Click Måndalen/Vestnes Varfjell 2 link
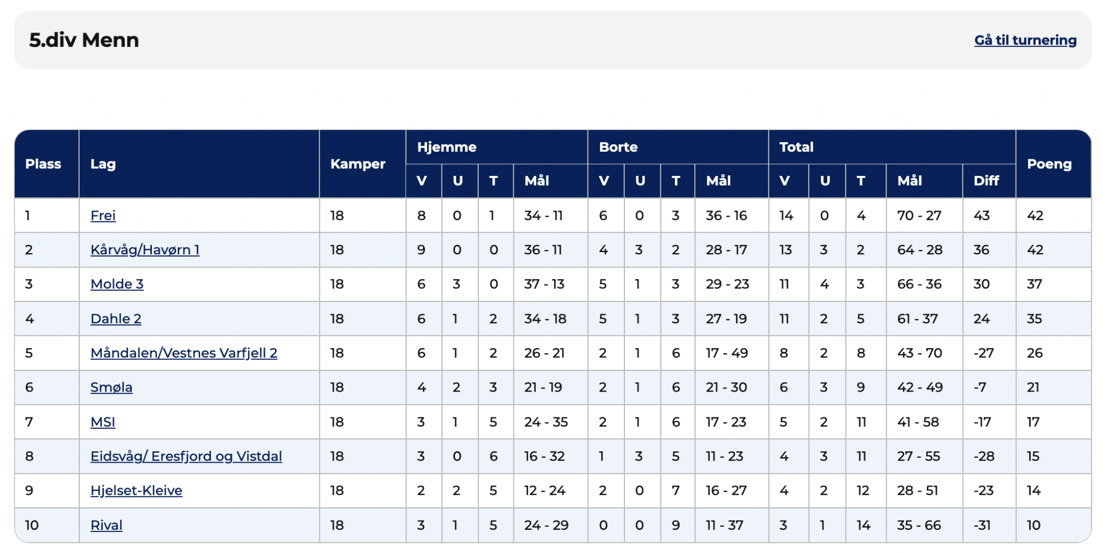The image size is (1103, 553). click(184, 353)
